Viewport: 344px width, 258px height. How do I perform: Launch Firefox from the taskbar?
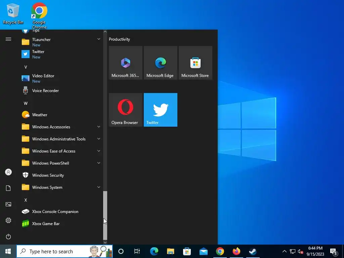pos(236,251)
